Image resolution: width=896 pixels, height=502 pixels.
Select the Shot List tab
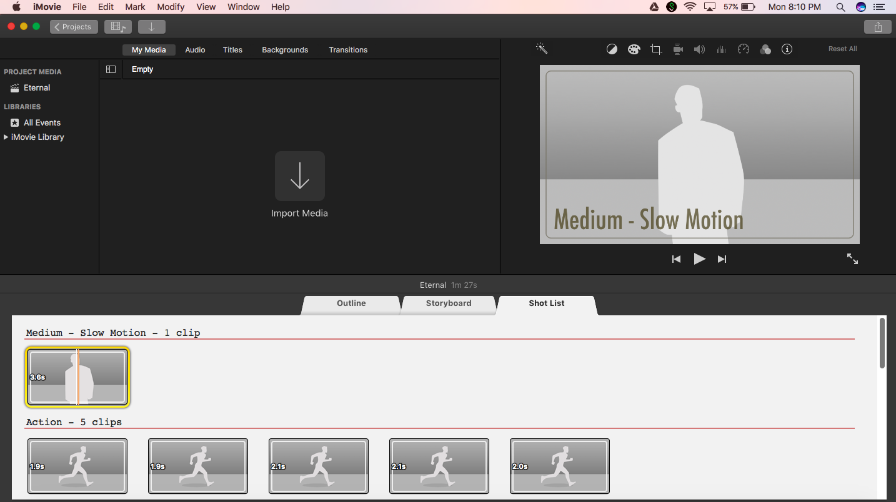547,304
